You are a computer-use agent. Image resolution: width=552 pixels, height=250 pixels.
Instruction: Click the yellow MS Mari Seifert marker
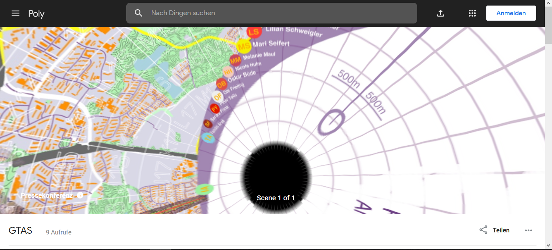(244, 46)
